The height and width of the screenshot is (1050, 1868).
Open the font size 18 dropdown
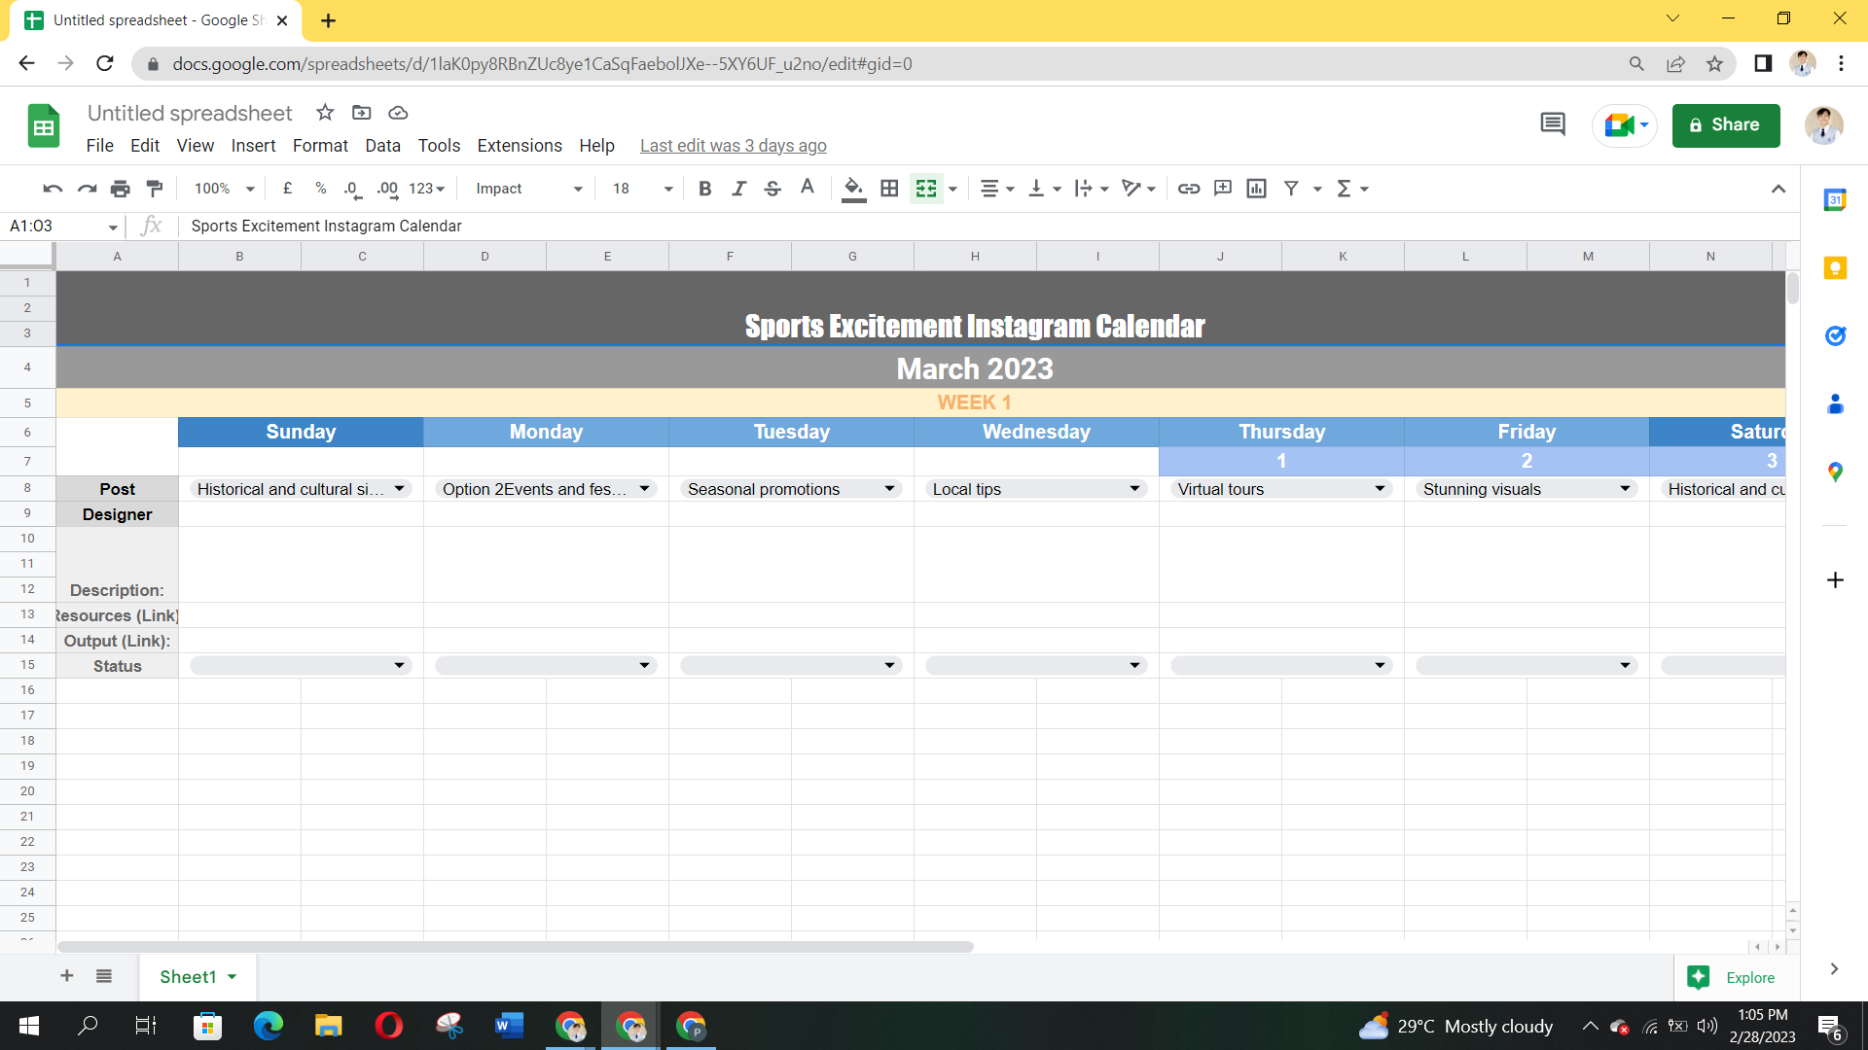click(642, 189)
